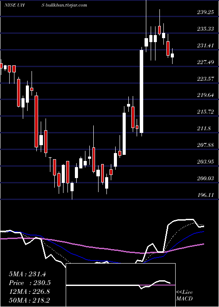
Task: Click inside the MACD inset panel
Action: [120, 285]
